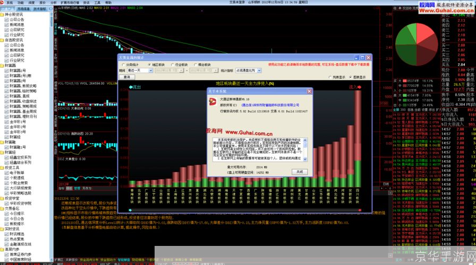
Task: Open the 工具 menu
Action: point(97,3)
